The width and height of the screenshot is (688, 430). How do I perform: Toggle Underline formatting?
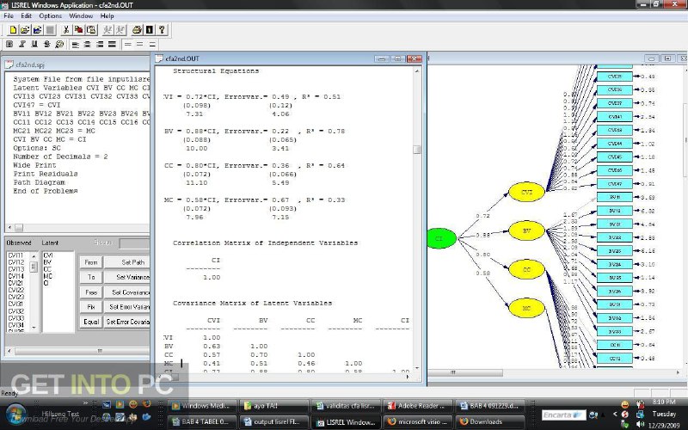[x=34, y=45]
